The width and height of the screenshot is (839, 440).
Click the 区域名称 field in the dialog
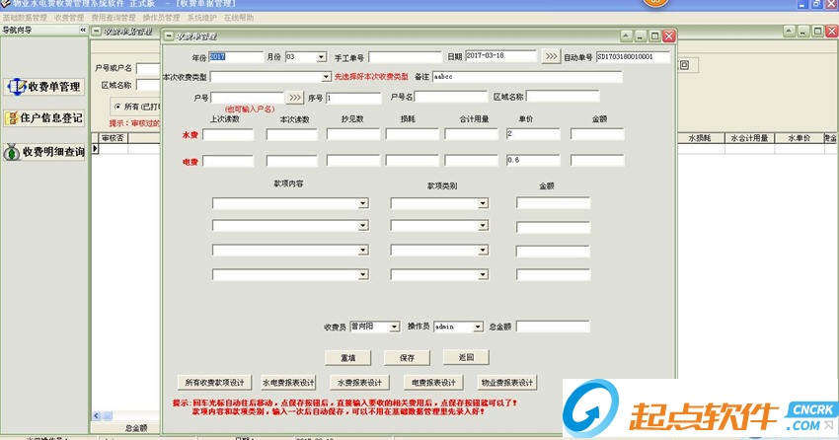point(563,97)
